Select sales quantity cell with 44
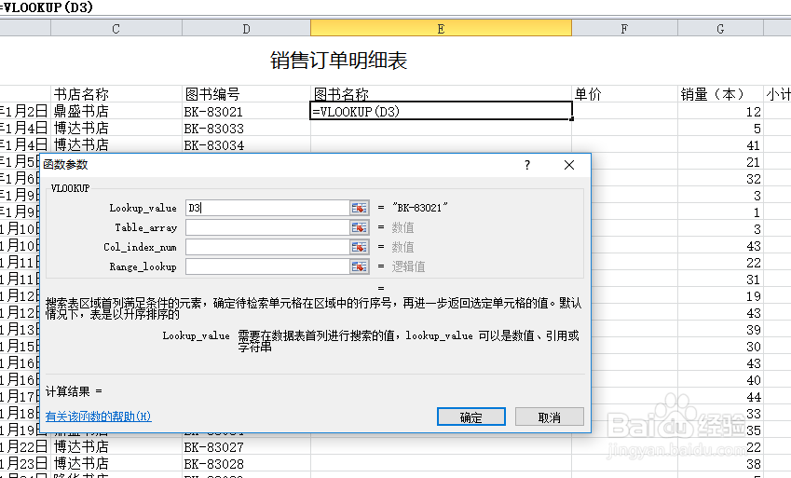791x478 pixels. coord(720,397)
